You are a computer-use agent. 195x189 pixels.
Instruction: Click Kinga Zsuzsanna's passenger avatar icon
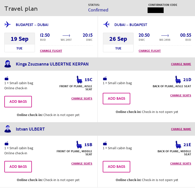8,64
